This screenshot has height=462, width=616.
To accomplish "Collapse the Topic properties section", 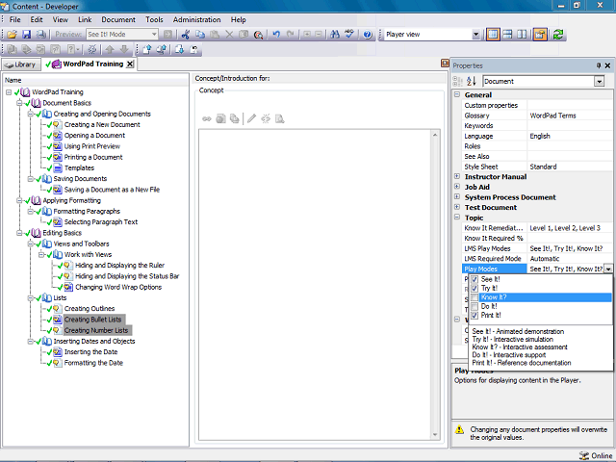I will (x=457, y=218).
